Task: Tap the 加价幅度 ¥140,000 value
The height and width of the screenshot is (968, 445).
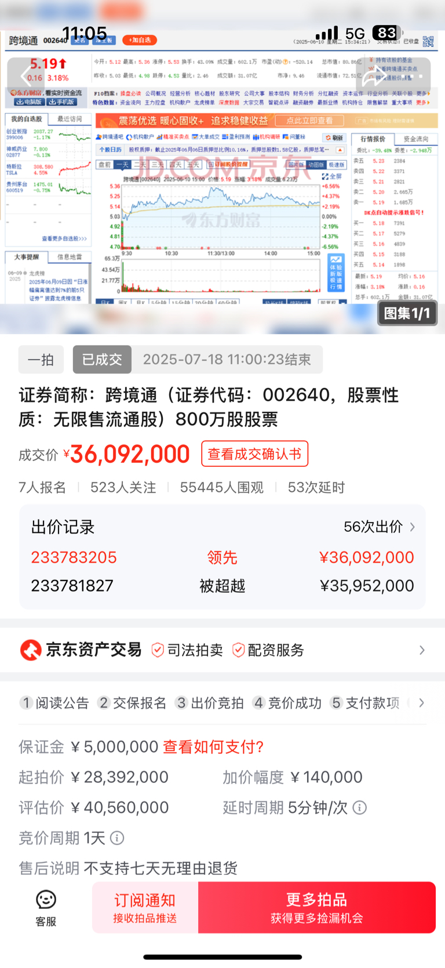Action: (x=326, y=777)
